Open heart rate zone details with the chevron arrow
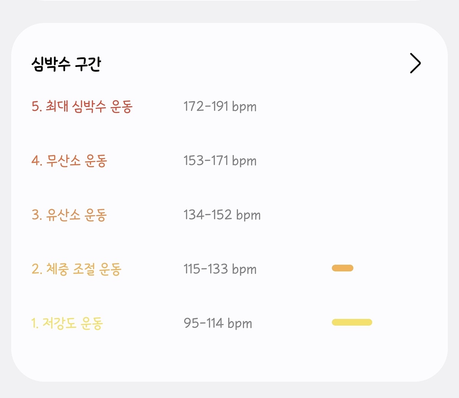459x398 pixels. tap(415, 63)
